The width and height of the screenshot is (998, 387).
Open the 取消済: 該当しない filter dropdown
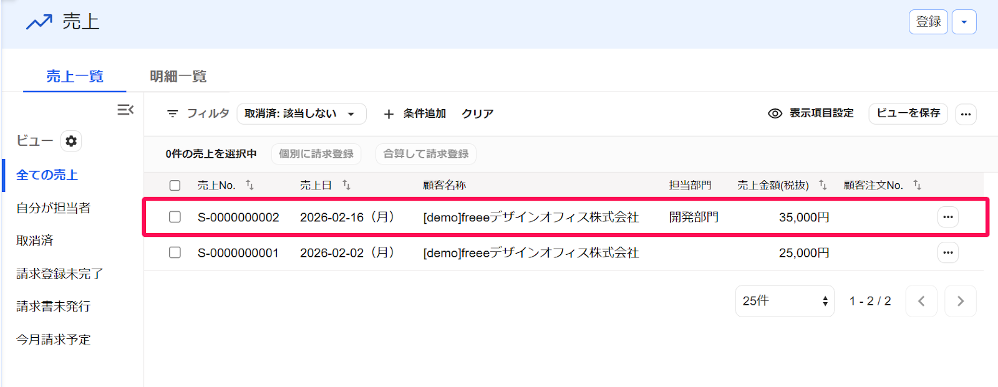301,114
